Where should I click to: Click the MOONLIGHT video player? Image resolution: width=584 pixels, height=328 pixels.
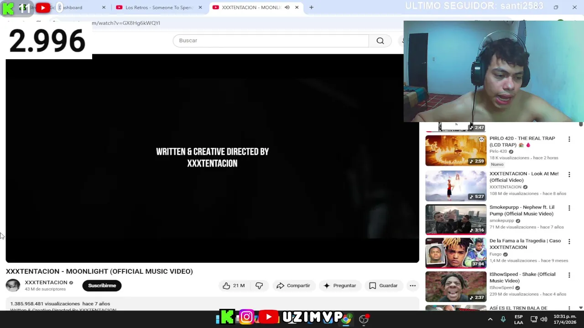212,158
